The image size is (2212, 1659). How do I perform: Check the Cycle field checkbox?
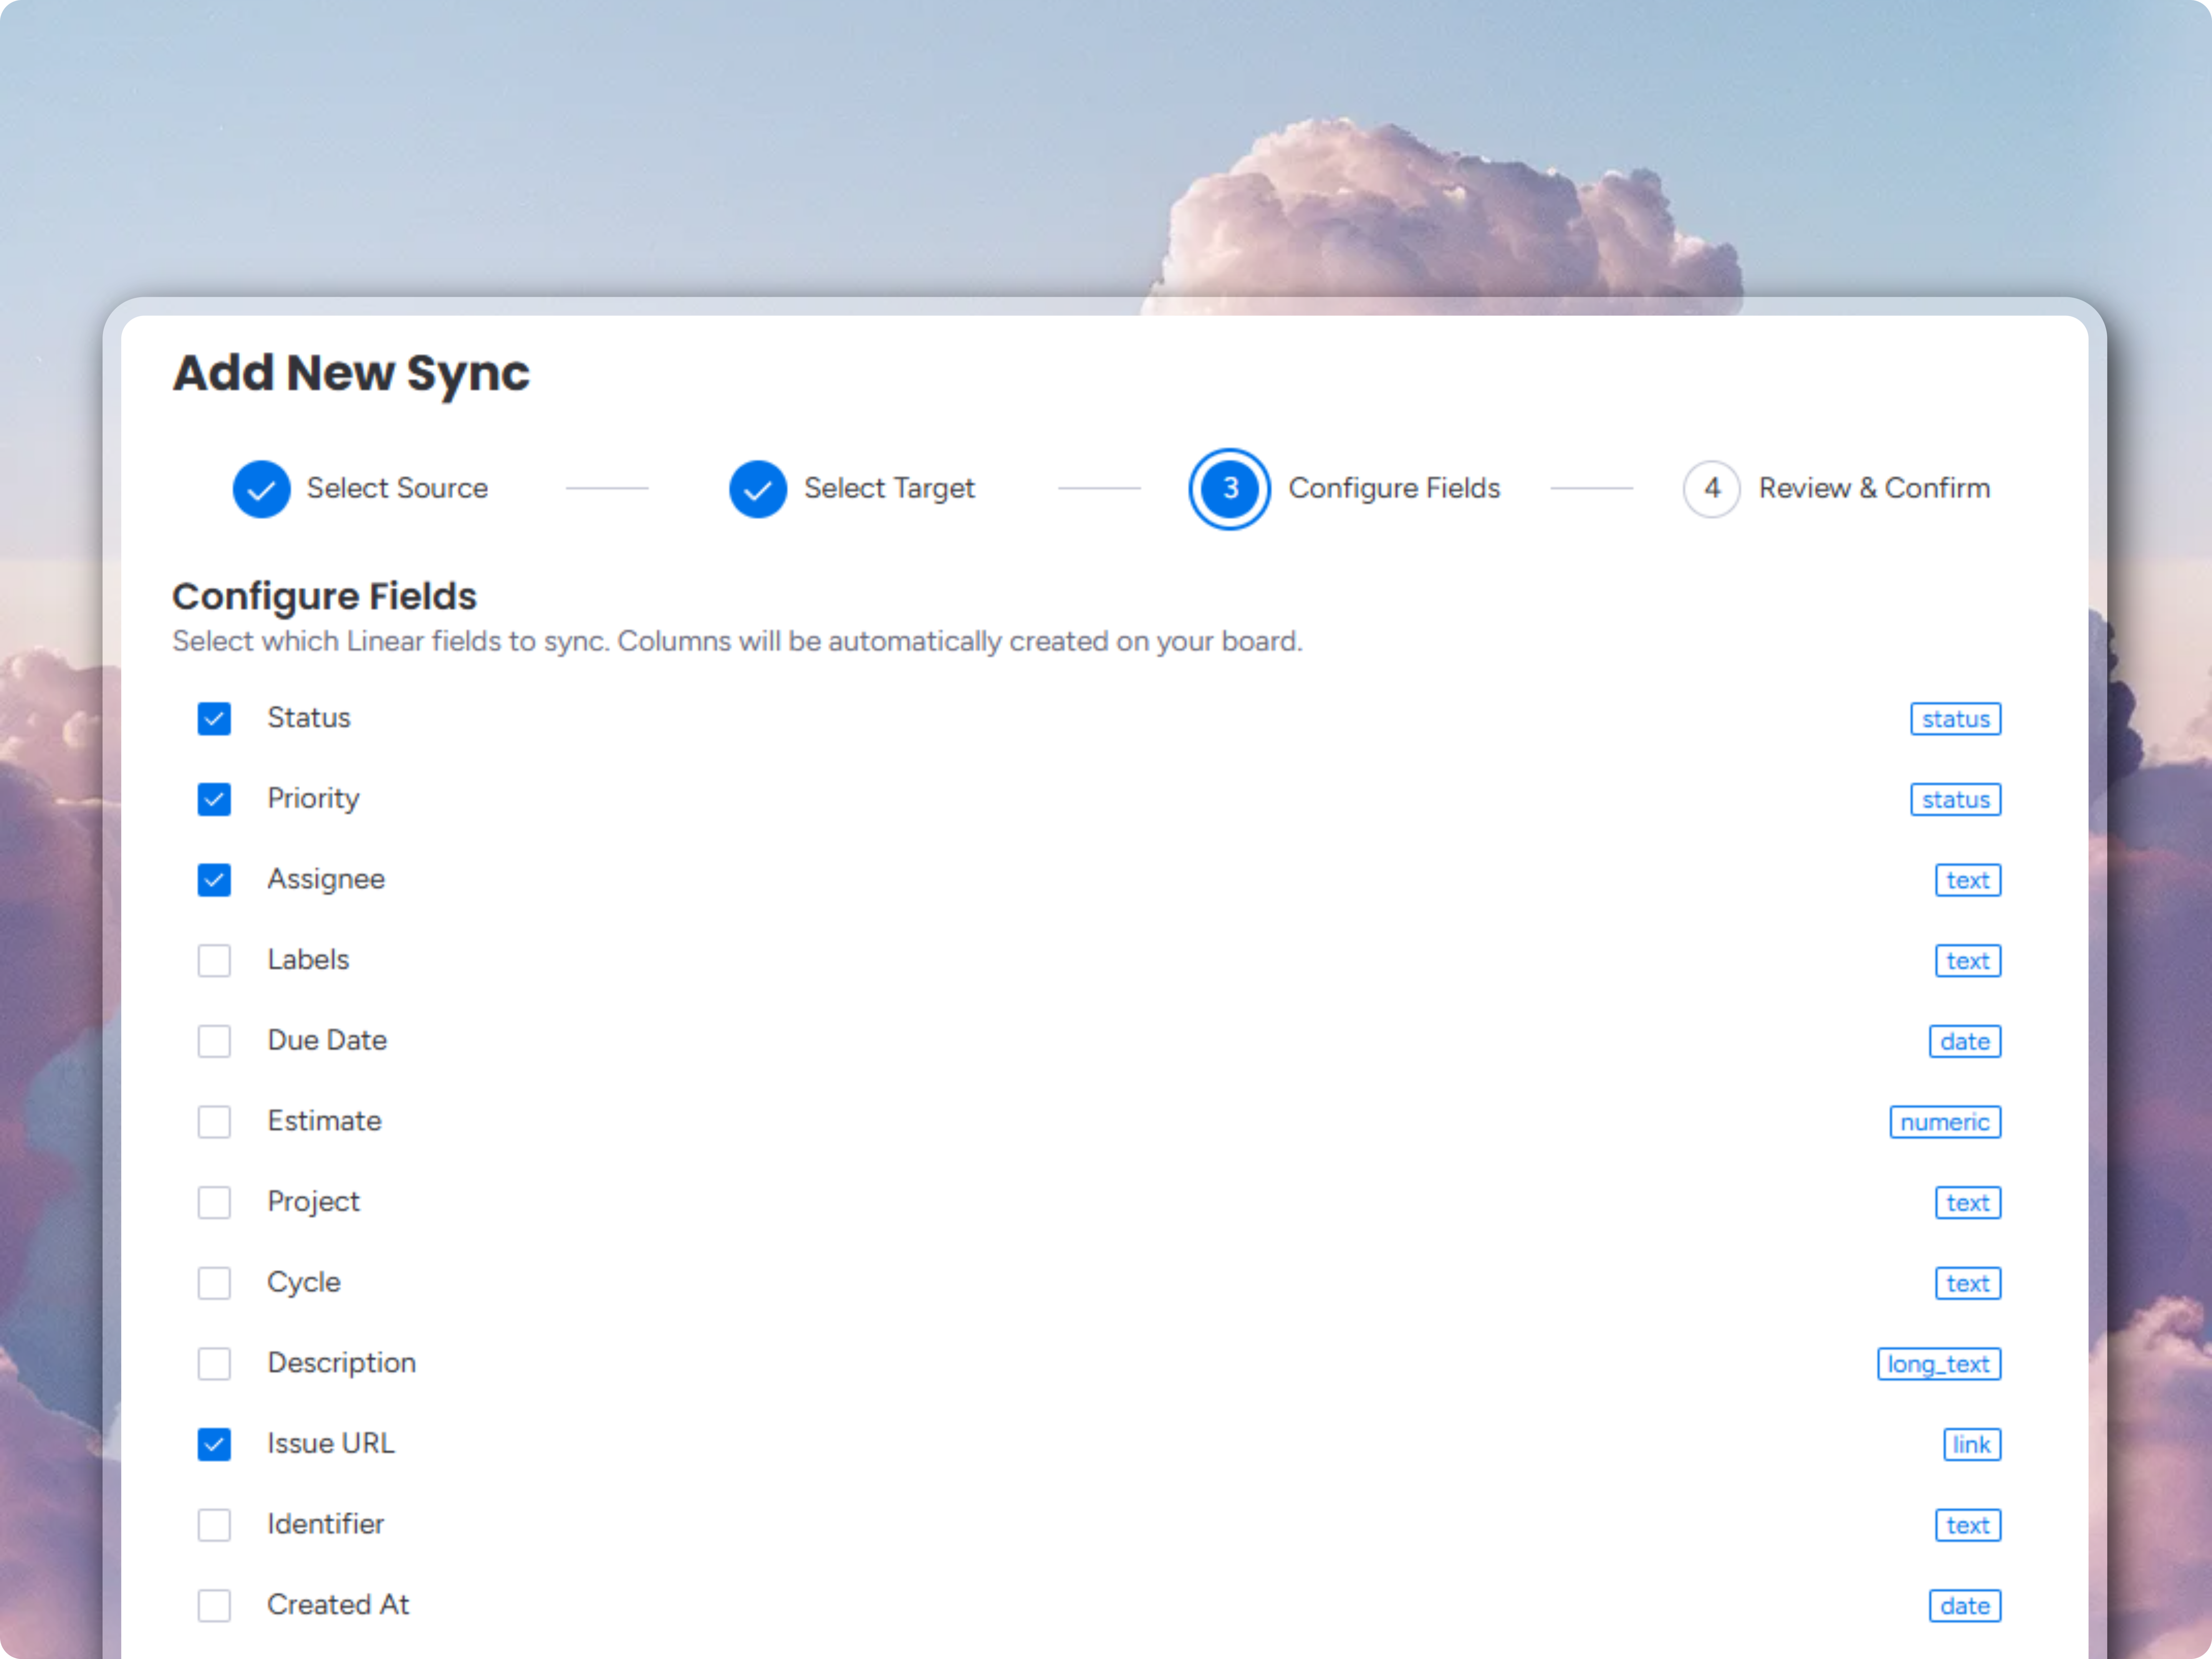tap(214, 1283)
